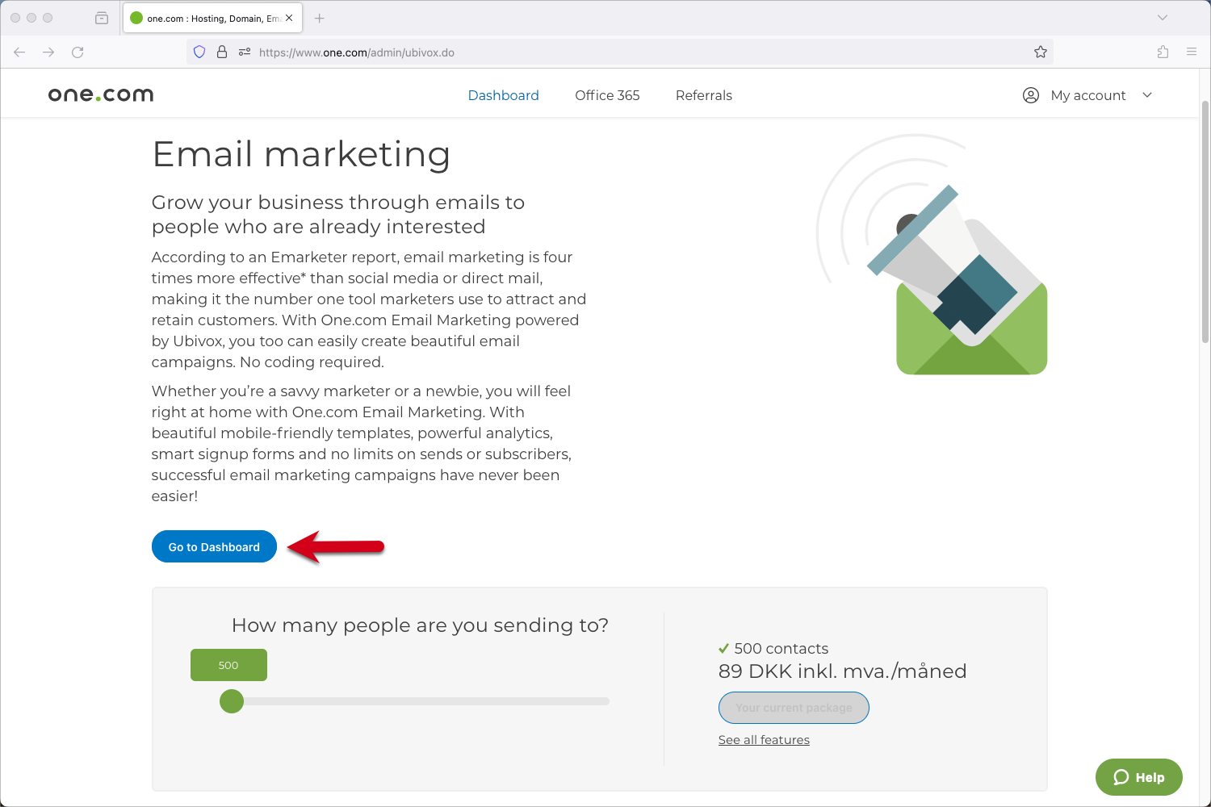The height and width of the screenshot is (807, 1211).
Task: Reload the current page
Action: pyautogui.click(x=78, y=52)
